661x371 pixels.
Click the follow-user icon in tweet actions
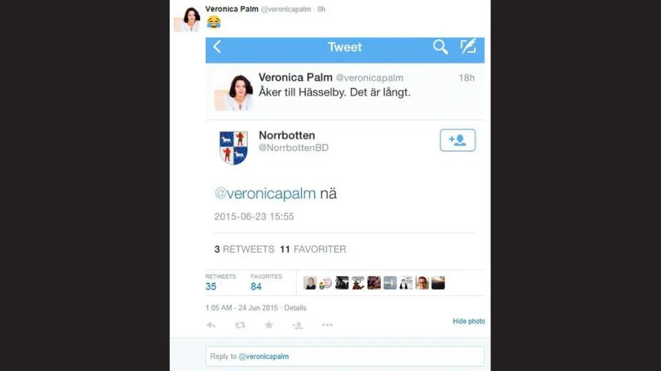(297, 325)
